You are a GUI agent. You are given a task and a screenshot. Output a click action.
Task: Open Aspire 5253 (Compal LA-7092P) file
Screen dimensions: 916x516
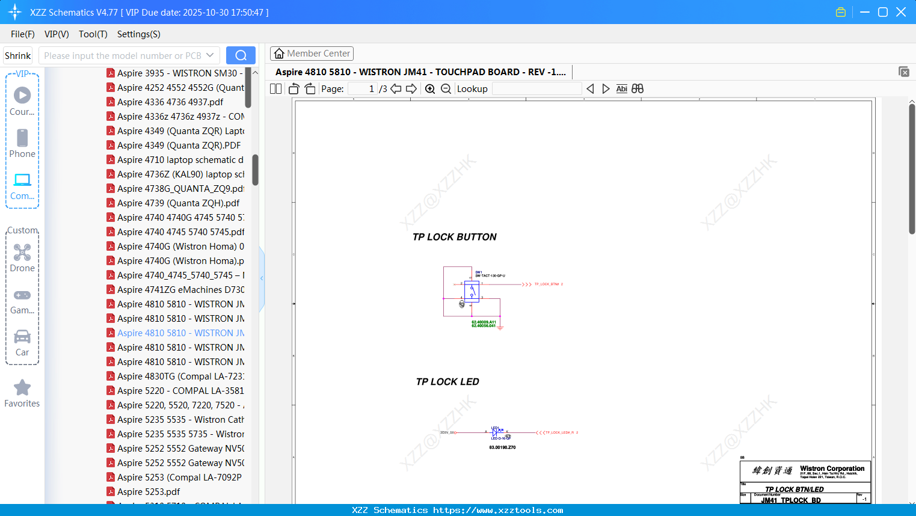click(x=175, y=478)
